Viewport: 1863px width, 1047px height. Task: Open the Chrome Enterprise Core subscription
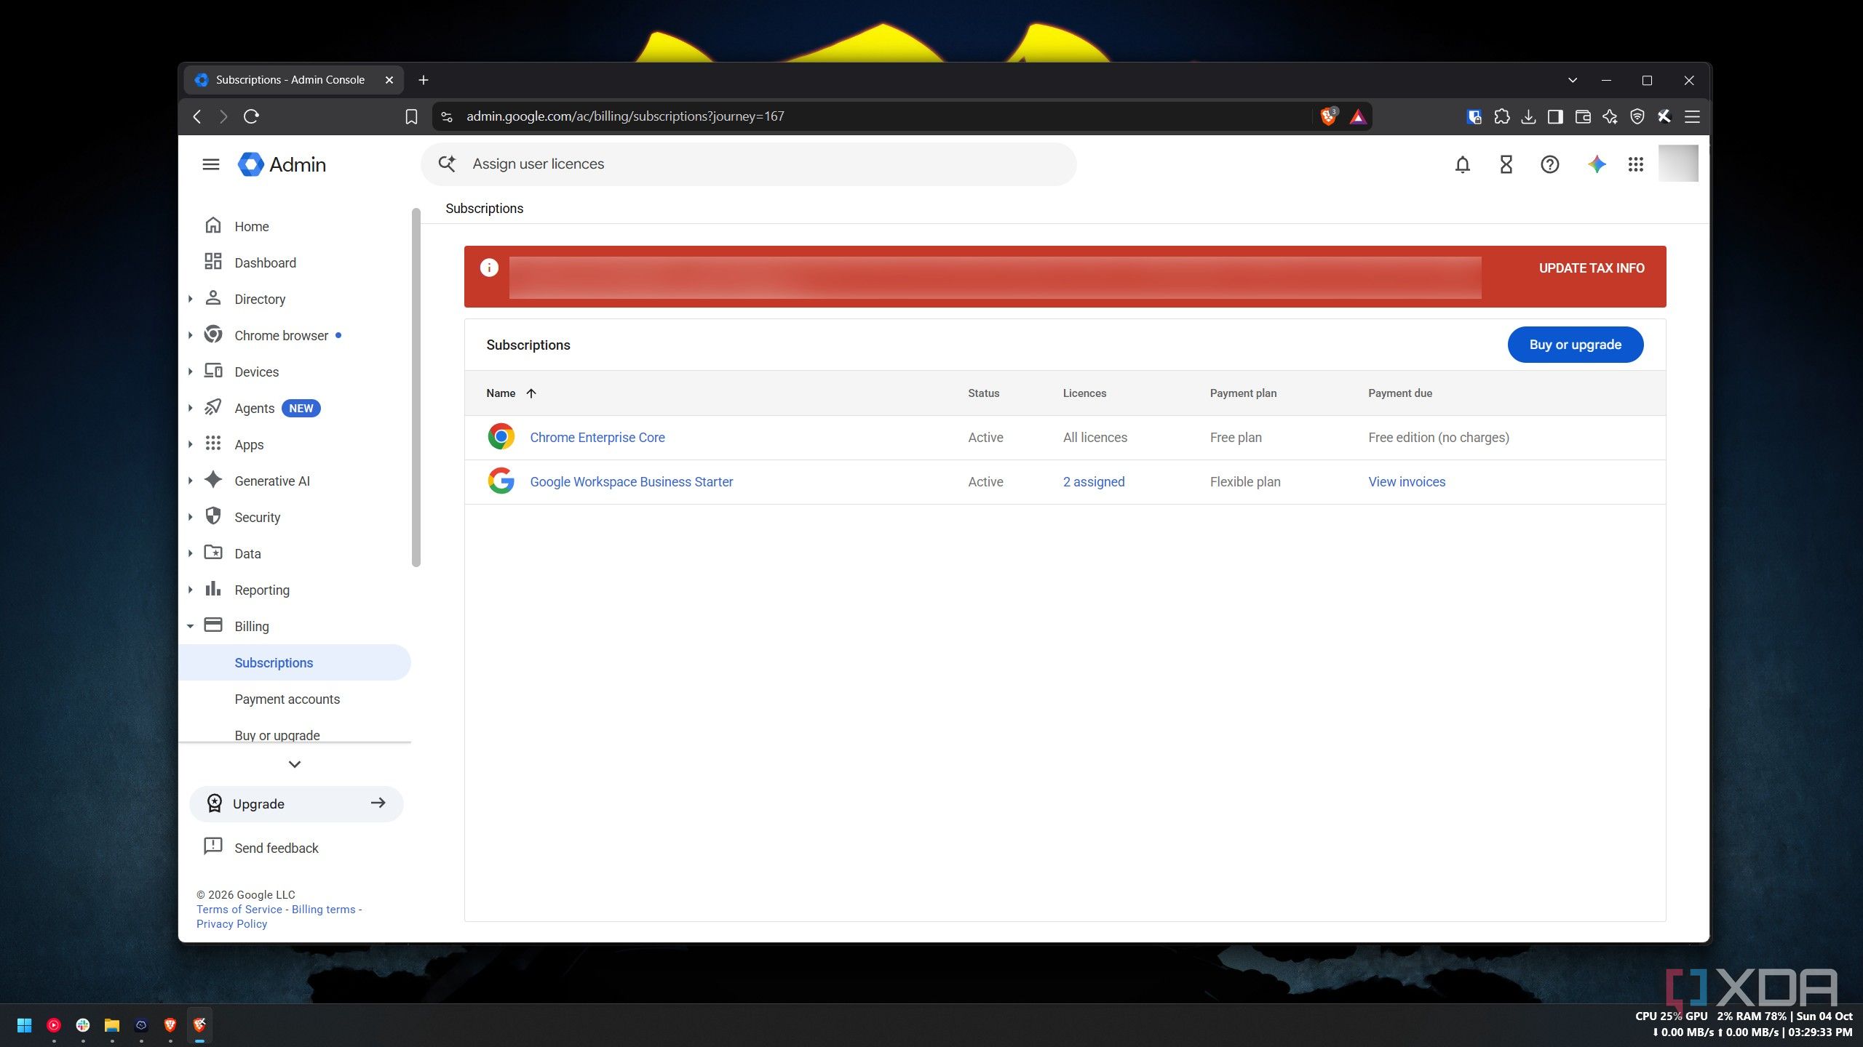click(x=597, y=437)
